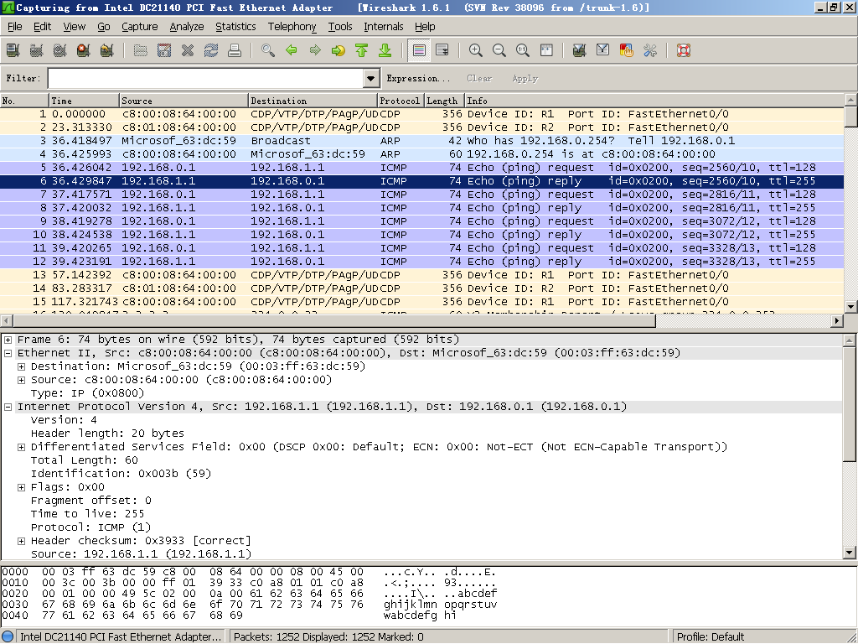The image size is (858, 644).
Task: Find a packet magnifier icon
Action: [268, 50]
